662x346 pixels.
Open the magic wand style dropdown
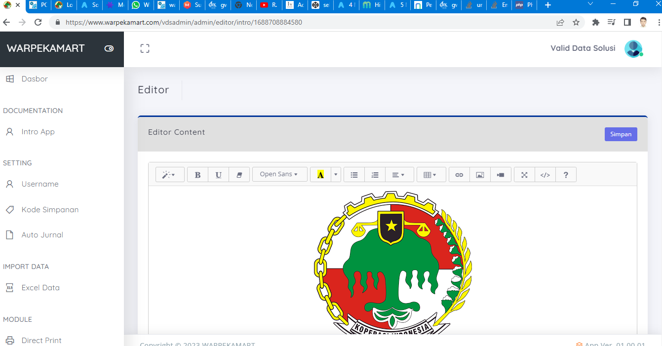click(x=170, y=175)
